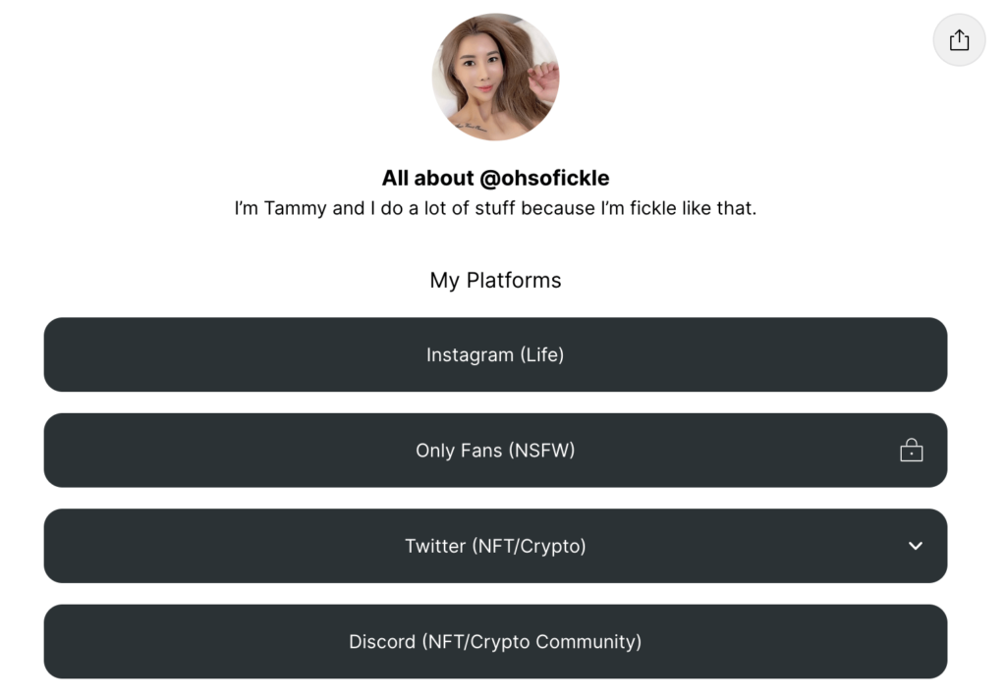Click the @ohsofickle heading text
The image size is (1006, 696).
[495, 178]
